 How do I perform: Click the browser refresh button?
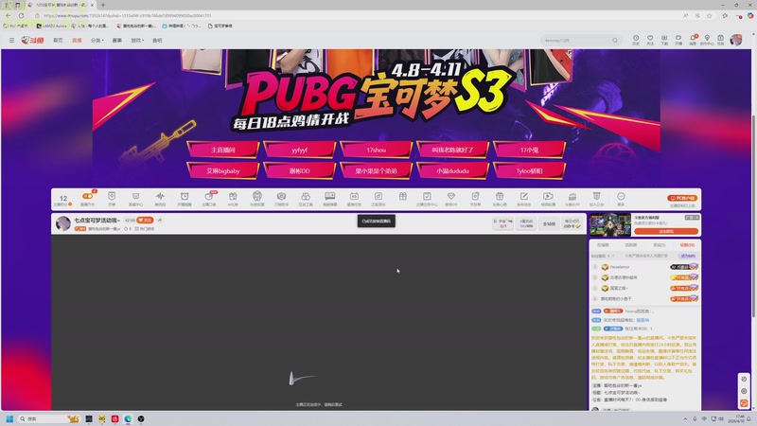pos(21,15)
